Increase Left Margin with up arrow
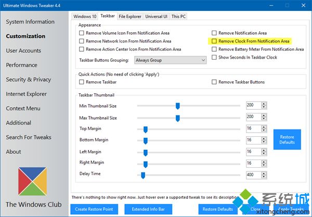 click(264, 150)
